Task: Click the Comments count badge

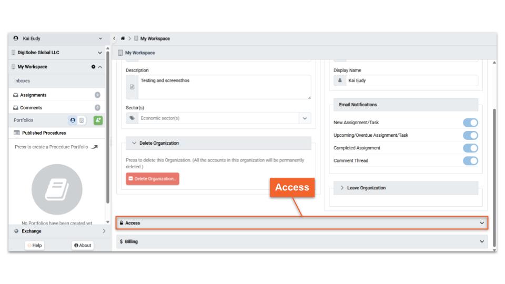Action: tap(97, 108)
